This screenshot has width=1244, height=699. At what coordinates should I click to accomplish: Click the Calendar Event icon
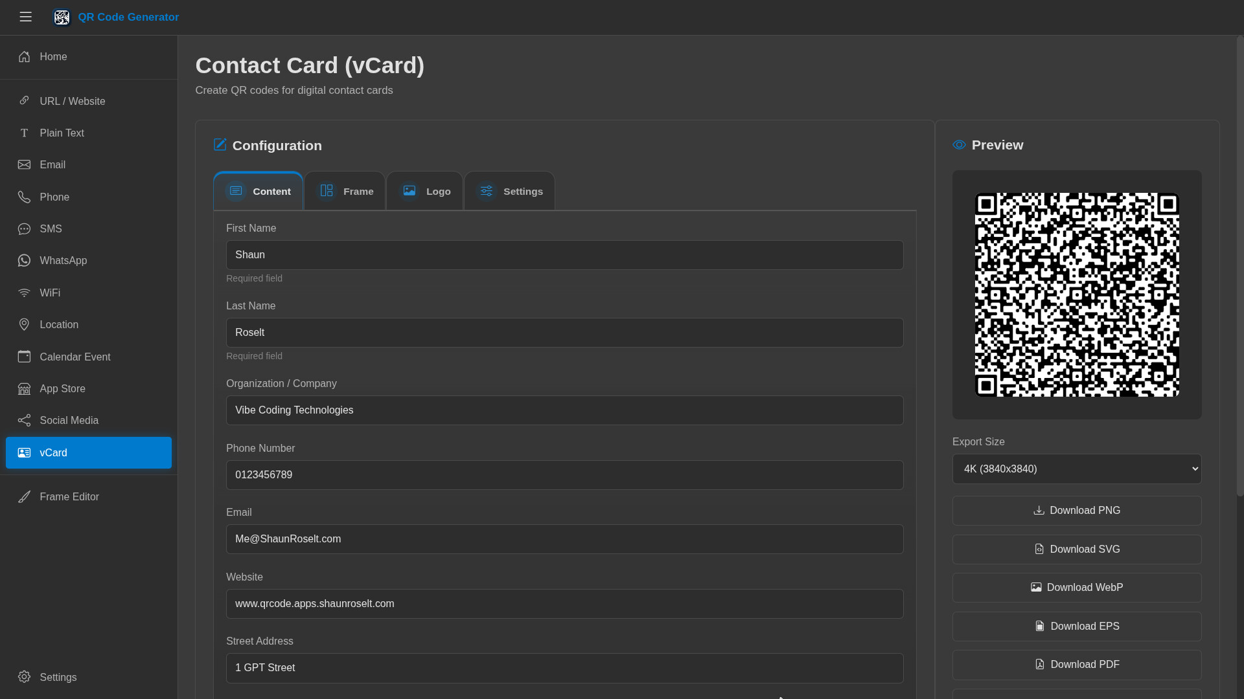coord(24,357)
